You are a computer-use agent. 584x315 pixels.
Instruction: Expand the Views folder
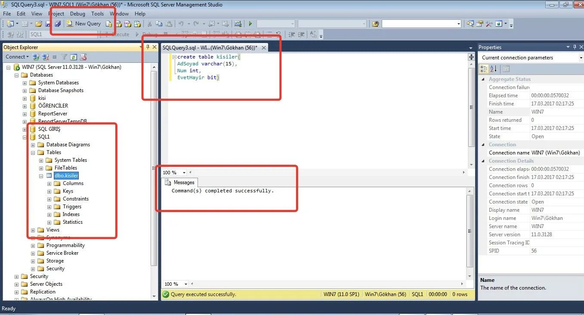click(x=33, y=230)
